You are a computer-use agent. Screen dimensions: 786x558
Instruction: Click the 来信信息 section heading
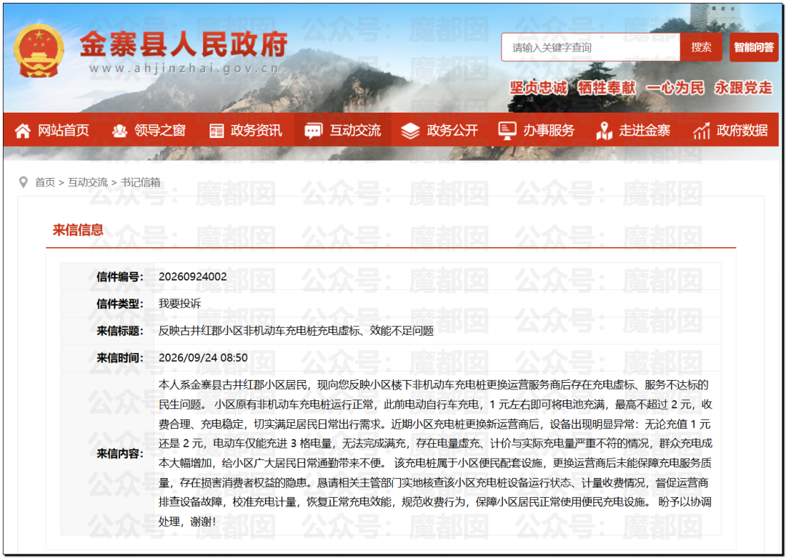(78, 230)
